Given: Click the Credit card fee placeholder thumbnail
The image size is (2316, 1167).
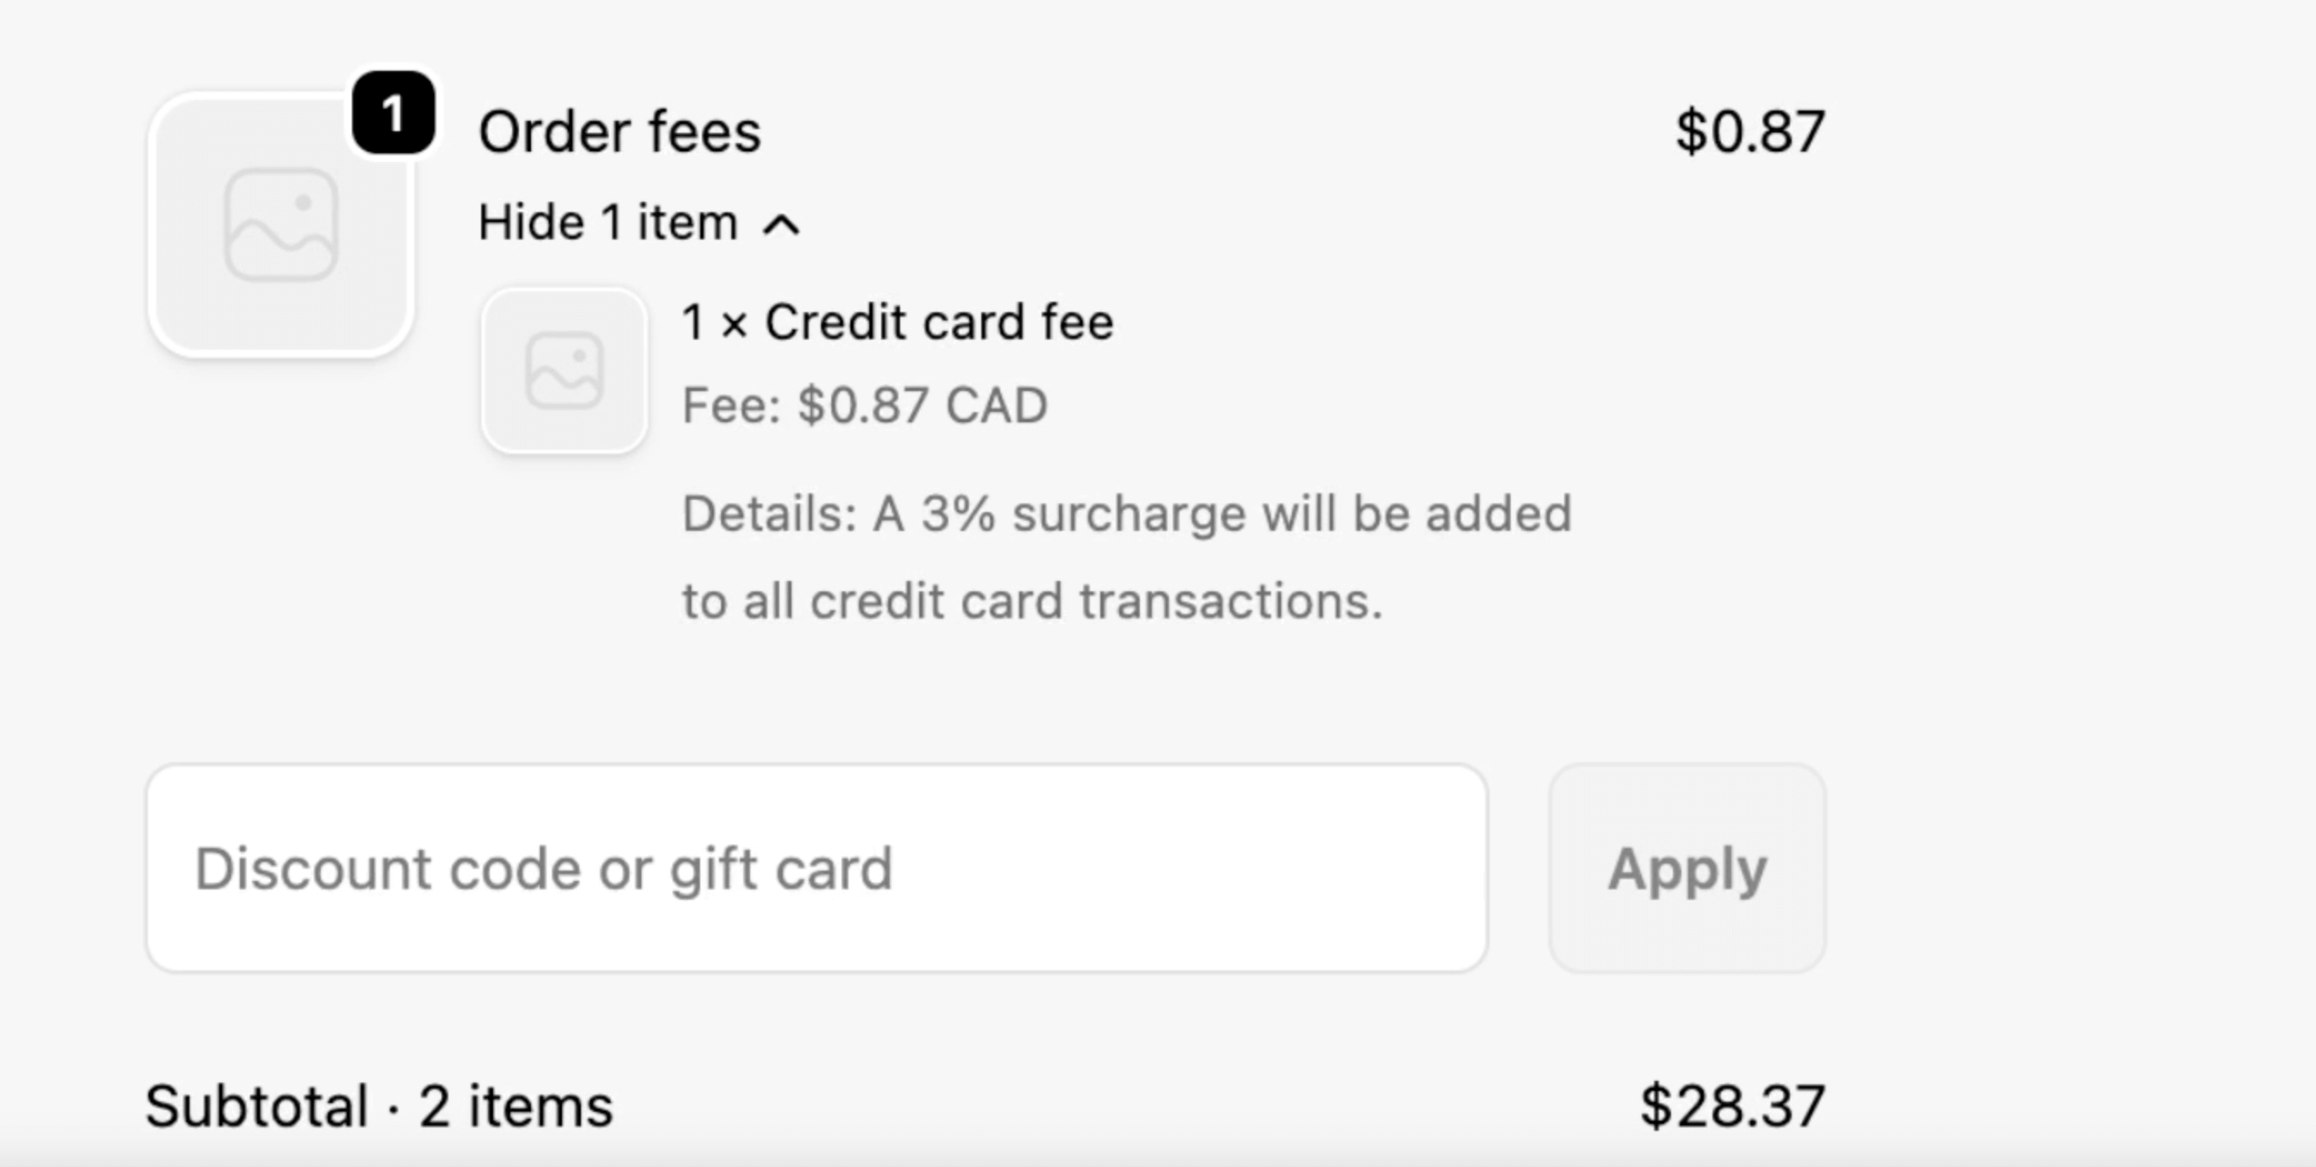Looking at the screenshot, I should 564,370.
